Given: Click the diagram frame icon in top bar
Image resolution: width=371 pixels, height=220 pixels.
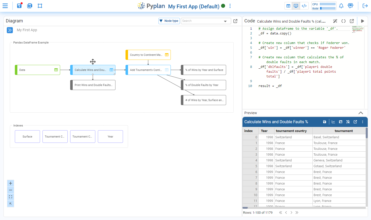Looking at the screenshot, I should point(40,6).
